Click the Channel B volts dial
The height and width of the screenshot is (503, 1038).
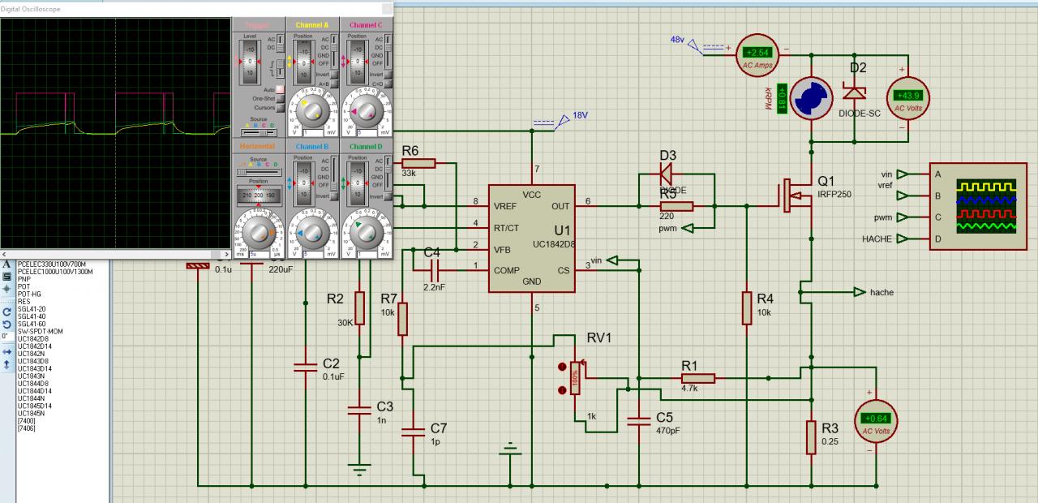tap(313, 234)
